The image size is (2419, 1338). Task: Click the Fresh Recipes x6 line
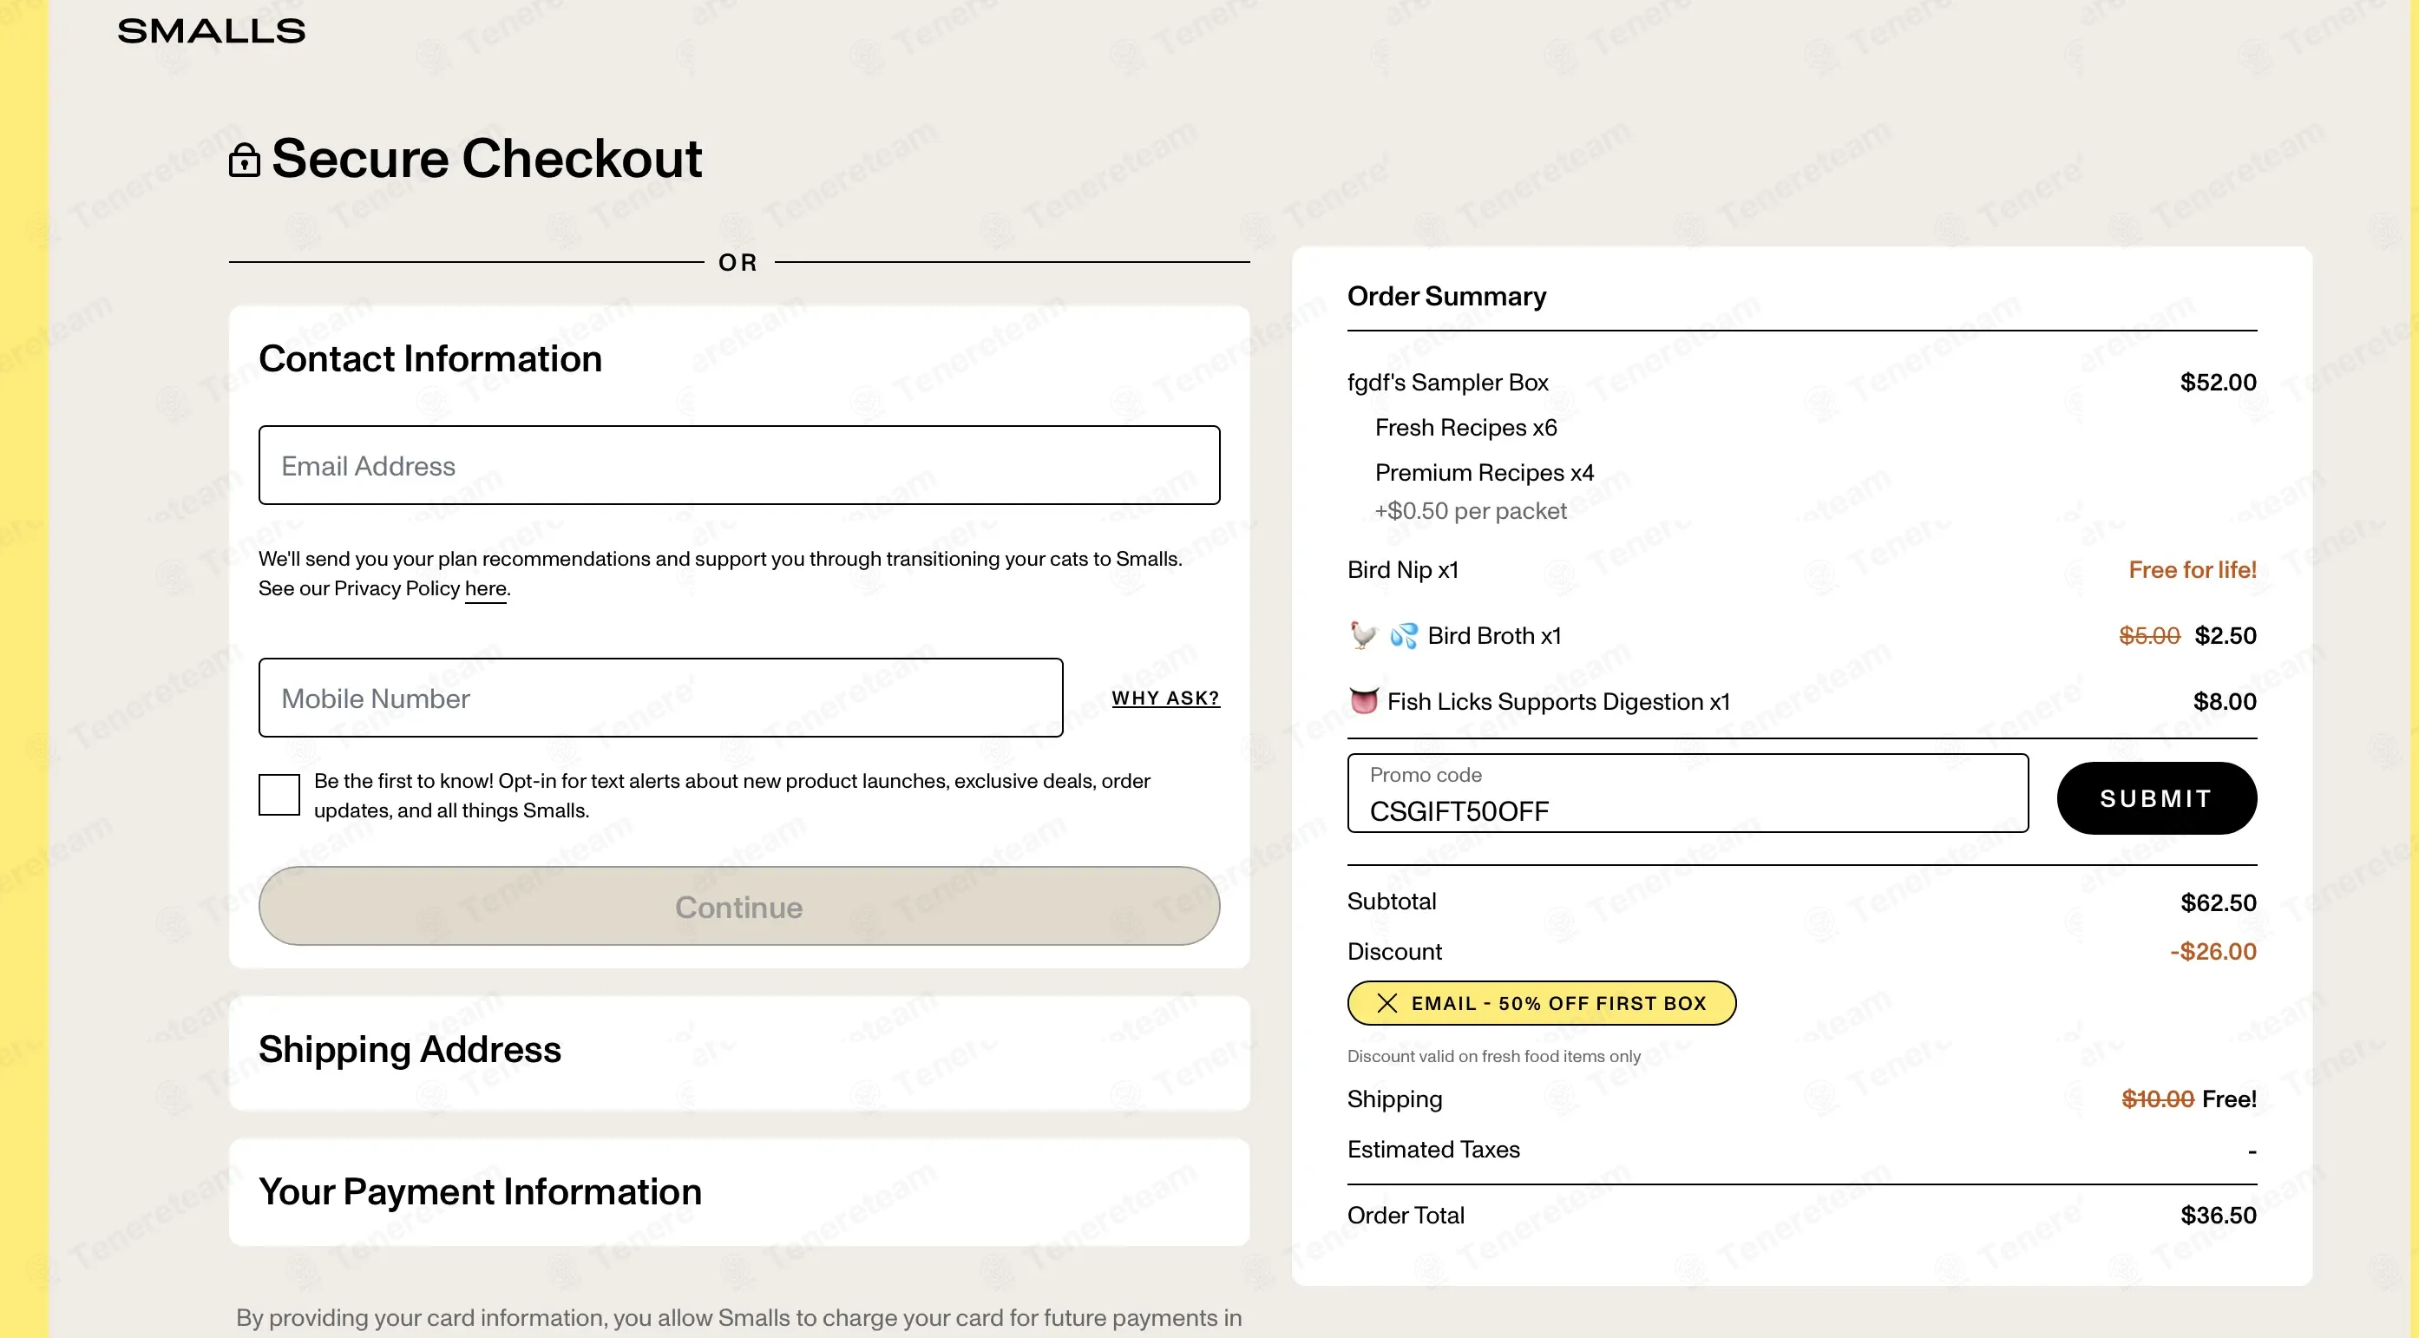(x=1465, y=428)
